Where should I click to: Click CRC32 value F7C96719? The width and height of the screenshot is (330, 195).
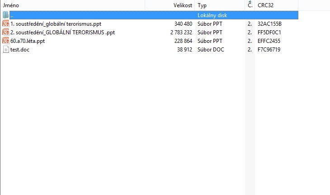pyautogui.click(x=269, y=50)
